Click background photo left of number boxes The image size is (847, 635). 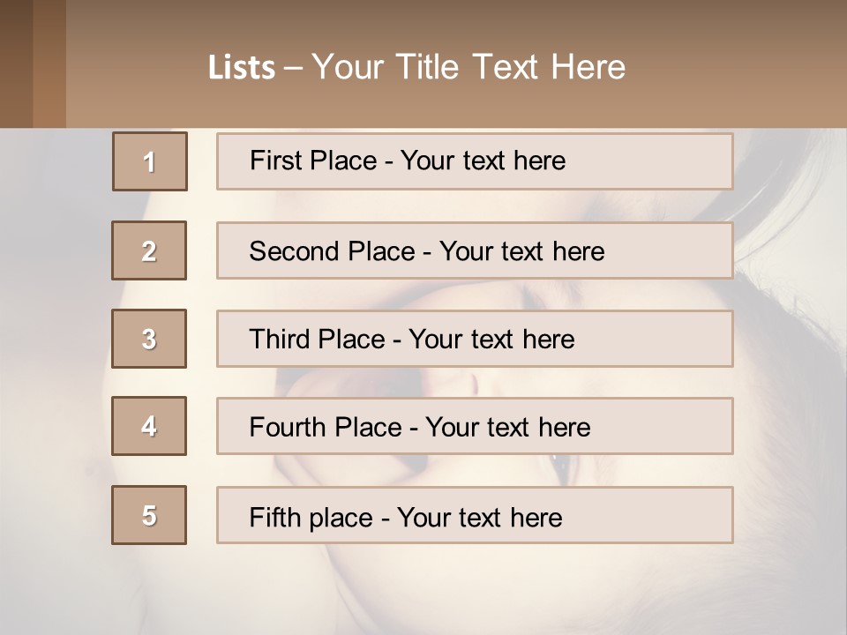[53, 353]
